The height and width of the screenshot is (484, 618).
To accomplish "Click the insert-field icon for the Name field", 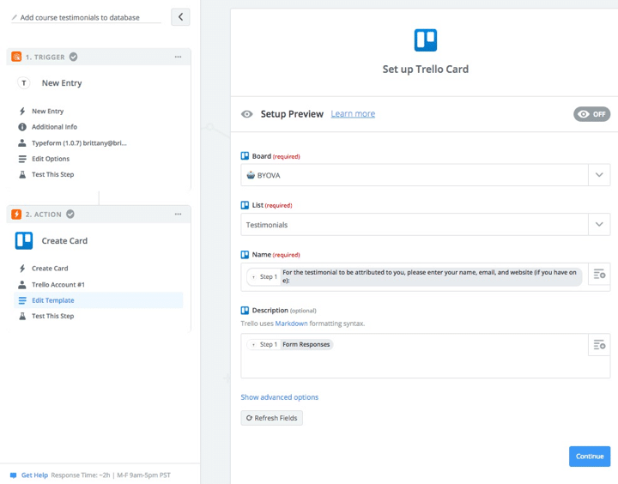I will click(599, 274).
